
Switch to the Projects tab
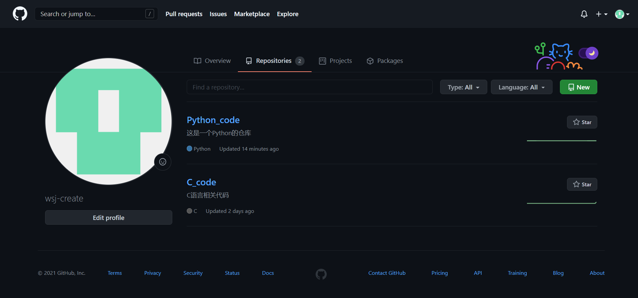(x=335, y=61)
